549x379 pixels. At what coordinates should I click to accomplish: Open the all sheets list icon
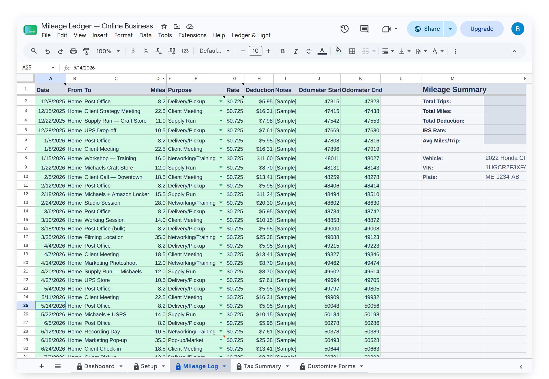pos(58,366)
